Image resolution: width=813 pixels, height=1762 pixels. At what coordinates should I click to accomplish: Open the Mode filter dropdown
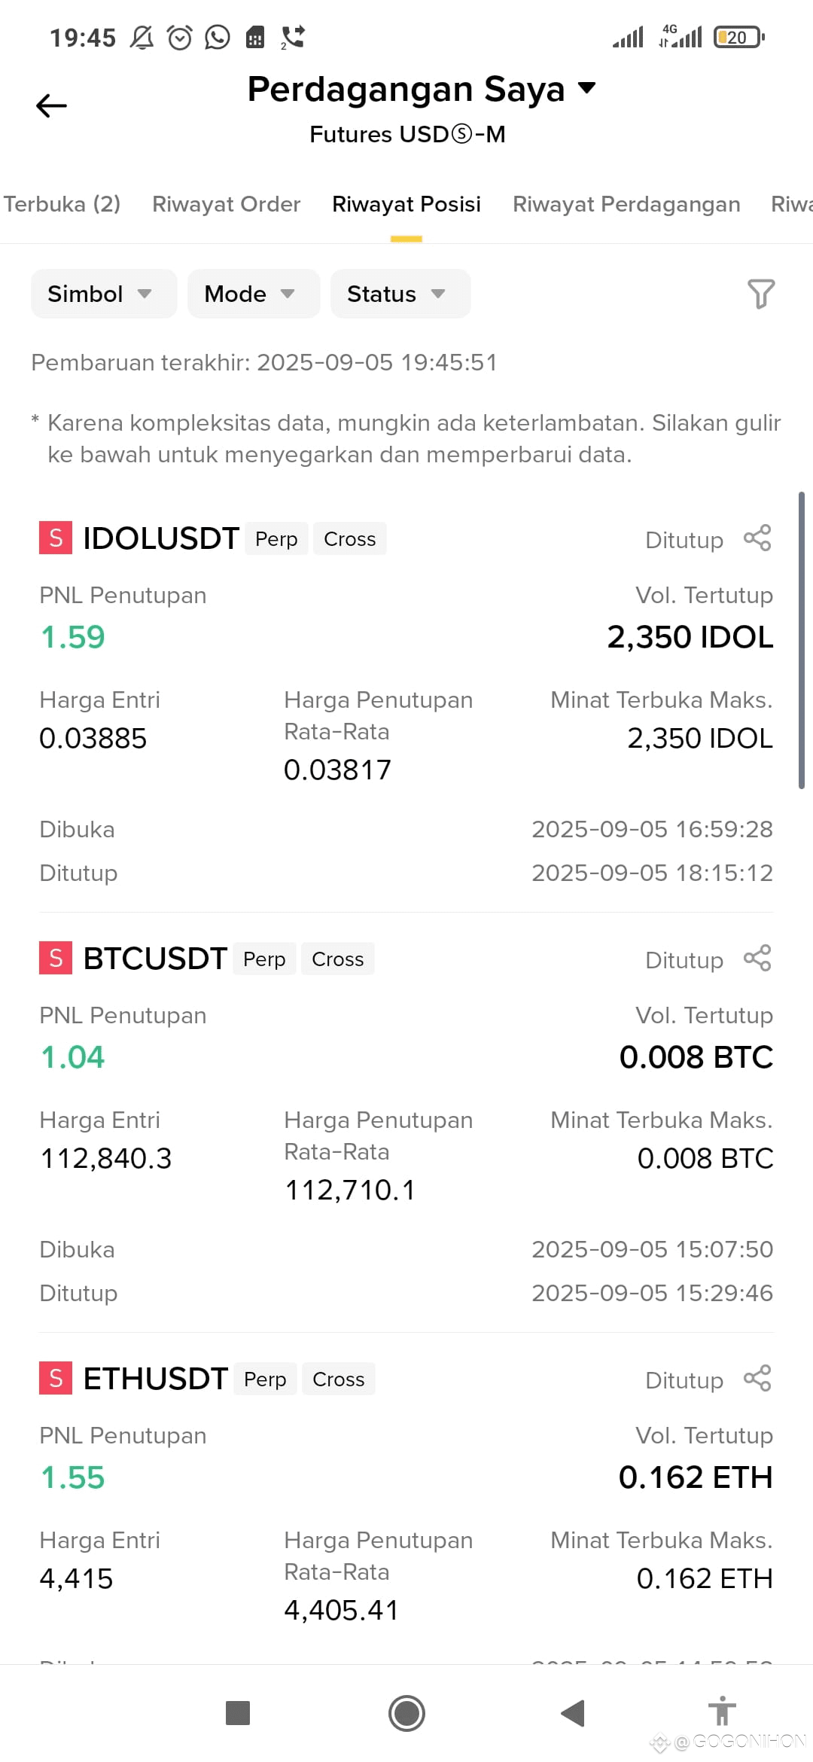[254, 294]
